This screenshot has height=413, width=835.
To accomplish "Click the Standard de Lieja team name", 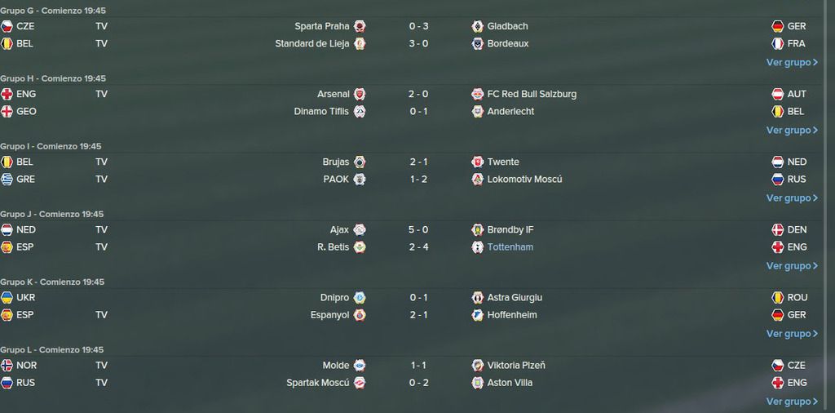I will click(x=312, y=44).
